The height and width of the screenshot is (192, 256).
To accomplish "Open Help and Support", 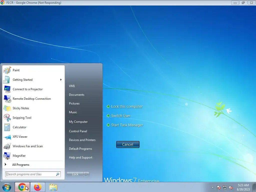I will click(x=80, y=157).
